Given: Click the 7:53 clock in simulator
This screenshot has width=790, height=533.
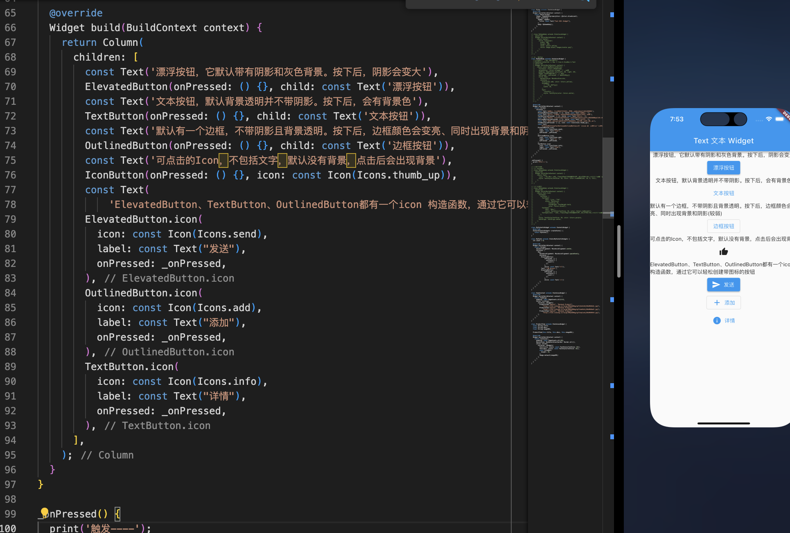Looking at the screenshot, I should point(676,119).
